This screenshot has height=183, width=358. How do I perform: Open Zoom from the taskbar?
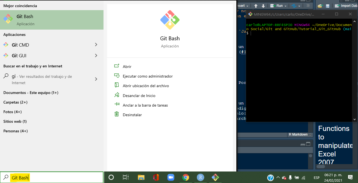click(171, 177)
